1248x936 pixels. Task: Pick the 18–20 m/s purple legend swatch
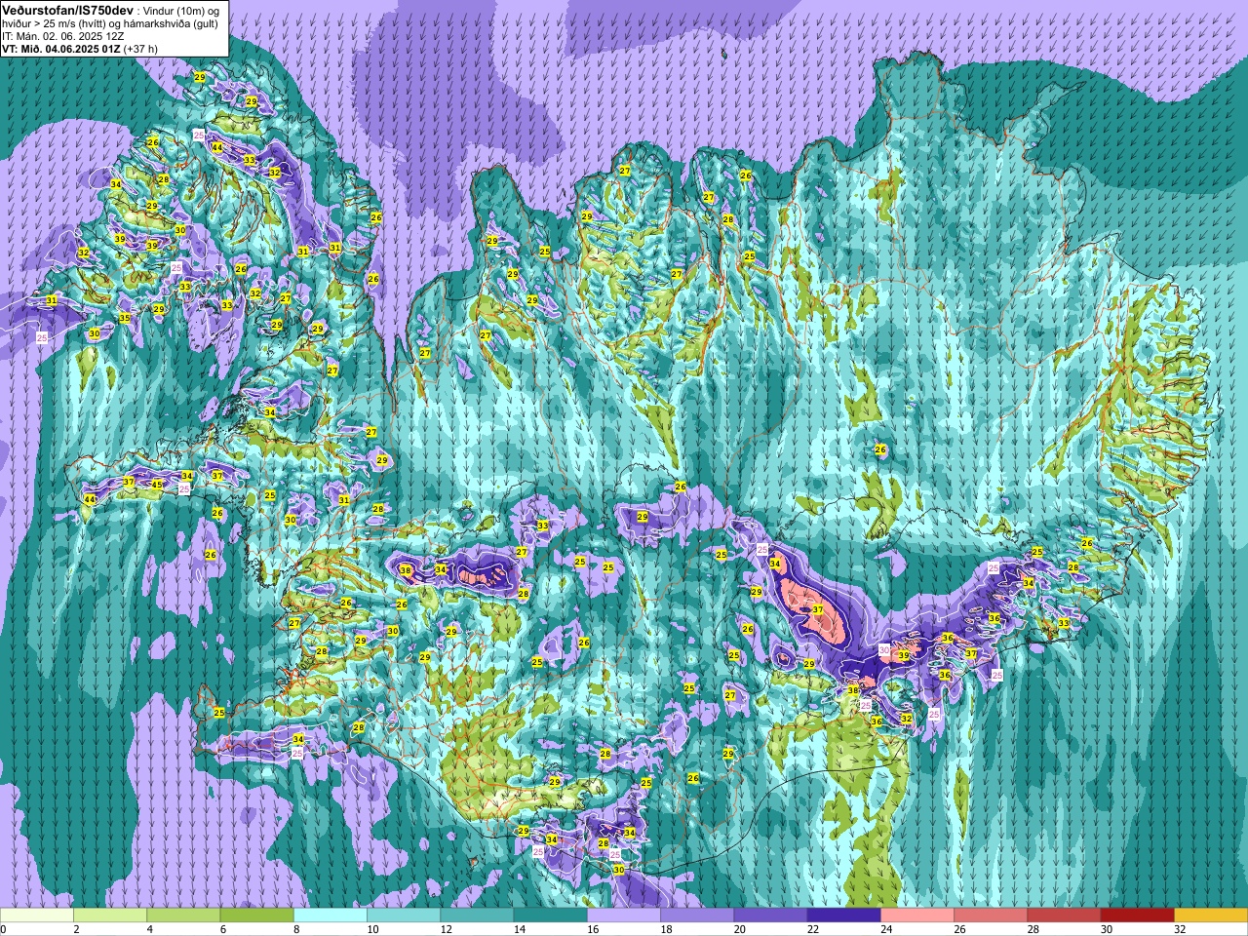coord(697,916)
